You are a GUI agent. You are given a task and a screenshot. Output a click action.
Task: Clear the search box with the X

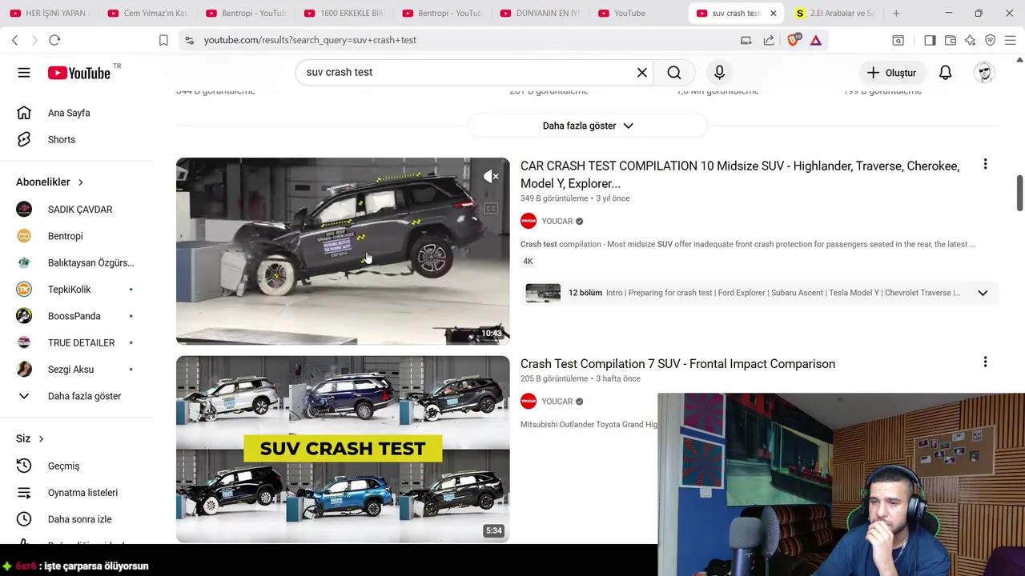641,73
